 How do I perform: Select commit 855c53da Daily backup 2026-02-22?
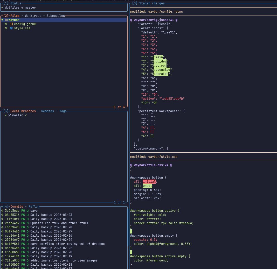64,248
